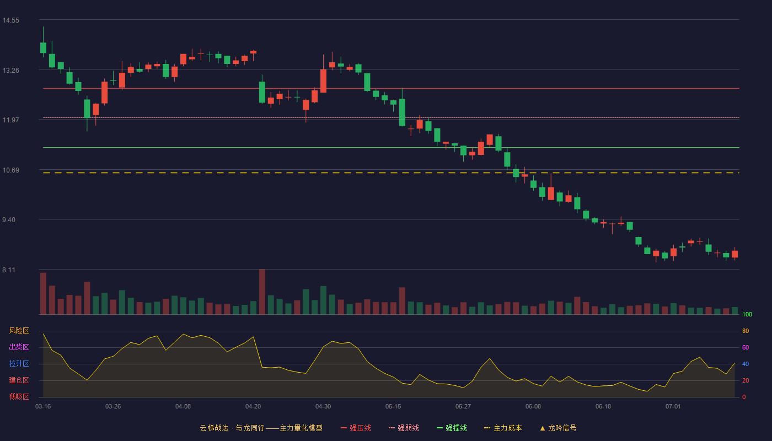Click the 14.55 price axis label

click(11, 20)
